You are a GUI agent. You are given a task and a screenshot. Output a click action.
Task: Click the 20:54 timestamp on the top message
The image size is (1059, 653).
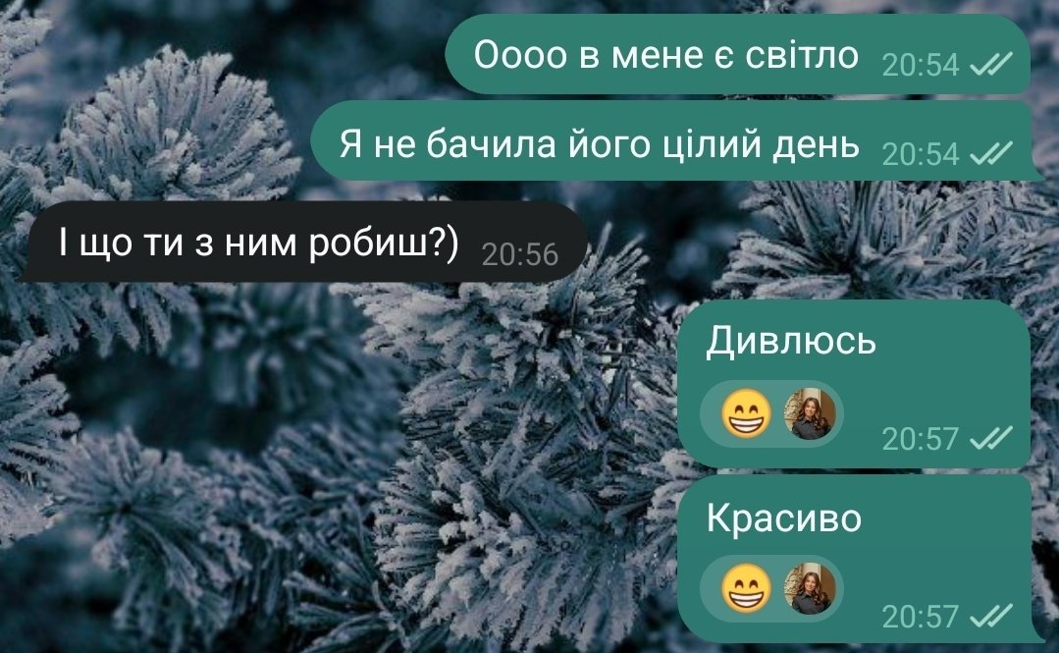[921, 65]
